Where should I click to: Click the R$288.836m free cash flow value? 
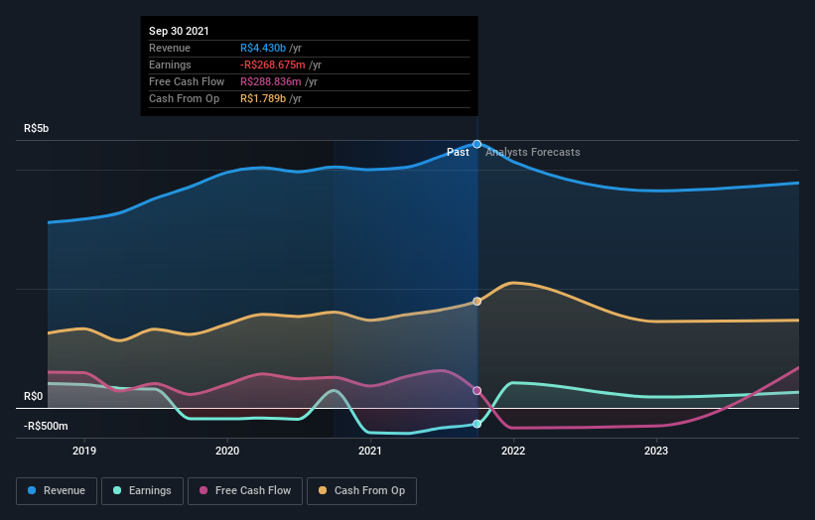point(271,81)
